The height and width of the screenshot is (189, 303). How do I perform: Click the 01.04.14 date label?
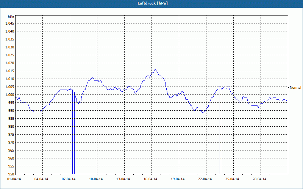[14, 179]
